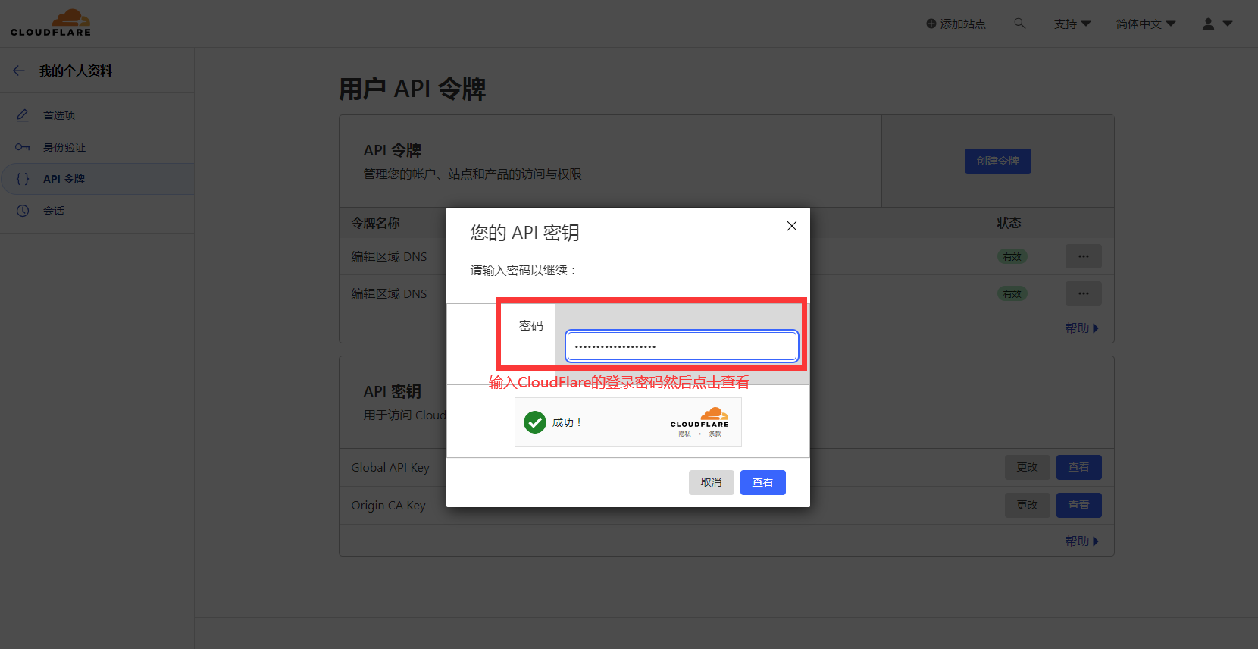Screen dimensions: 1258x649
Task: Expand the 支持 support dropdown
Action: point(1072,24)
